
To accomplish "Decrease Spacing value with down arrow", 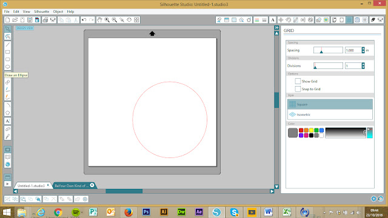I will (x=363, y=51).
